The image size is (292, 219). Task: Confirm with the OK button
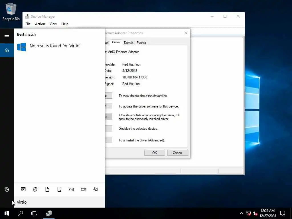point(155,153)
